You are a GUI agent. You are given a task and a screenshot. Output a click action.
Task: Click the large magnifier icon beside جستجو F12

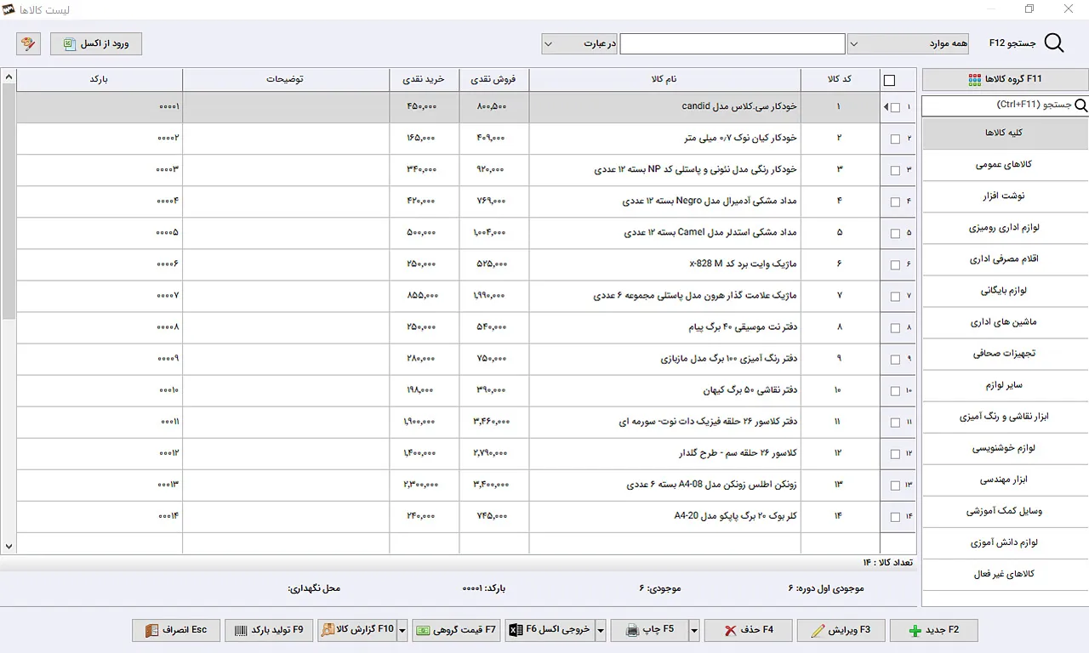(1053, 43)
